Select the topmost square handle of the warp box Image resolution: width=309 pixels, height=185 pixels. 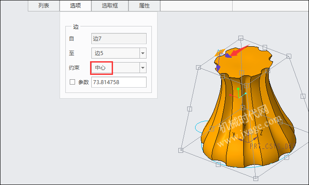click(241, 38)
